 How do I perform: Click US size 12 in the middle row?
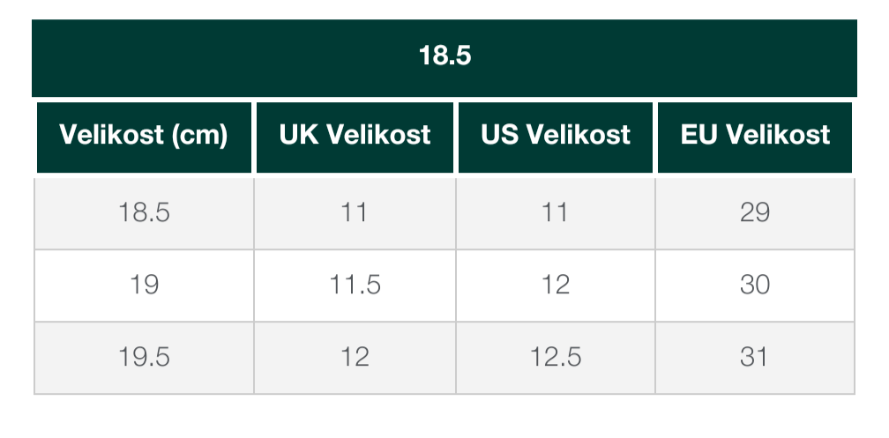click(x=556, y=285)
